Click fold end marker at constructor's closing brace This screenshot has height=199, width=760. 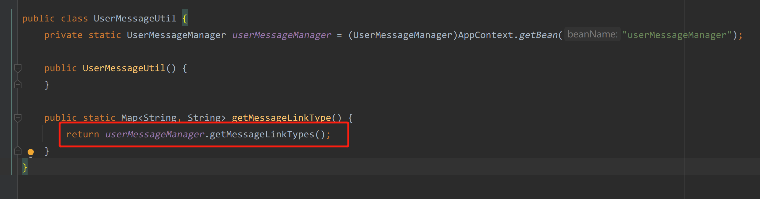[18, 84]
